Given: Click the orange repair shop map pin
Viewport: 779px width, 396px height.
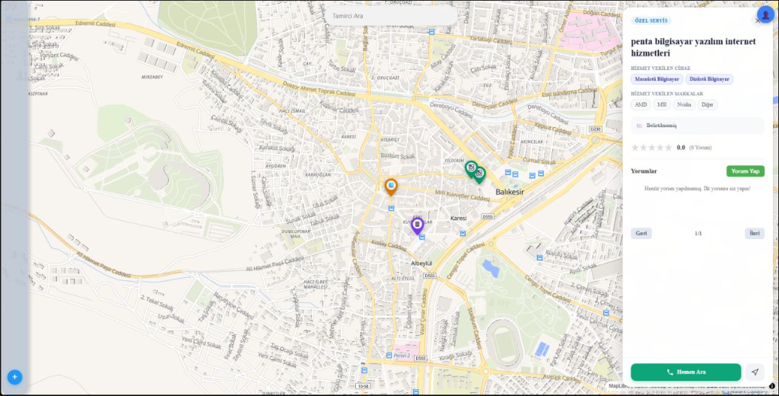Looking at the screenshot, I should [391, 187].
